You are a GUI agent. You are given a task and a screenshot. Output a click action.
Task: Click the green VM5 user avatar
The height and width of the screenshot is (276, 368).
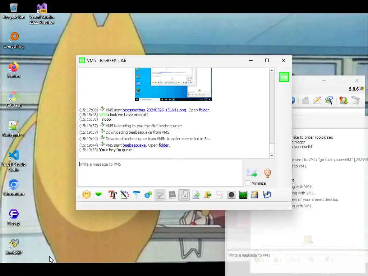point(284,77)
